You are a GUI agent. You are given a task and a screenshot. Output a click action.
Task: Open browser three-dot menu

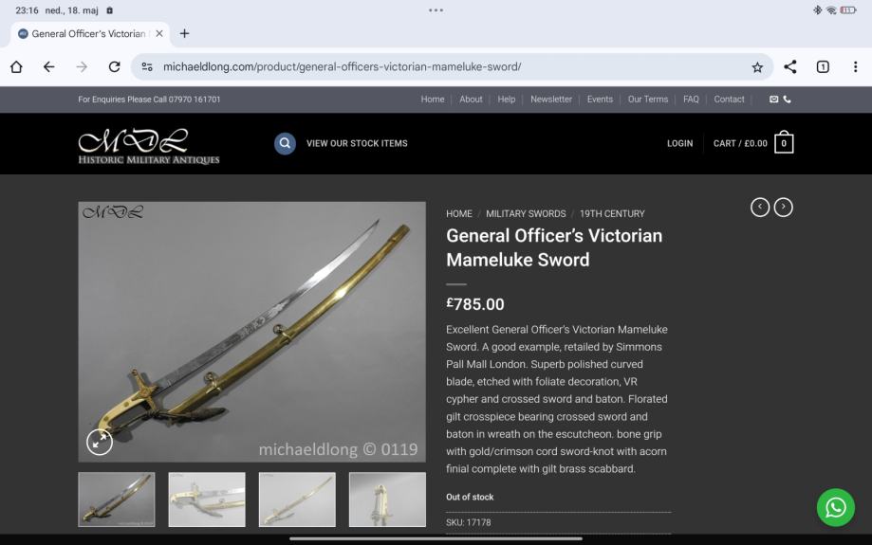click(855, 66)
